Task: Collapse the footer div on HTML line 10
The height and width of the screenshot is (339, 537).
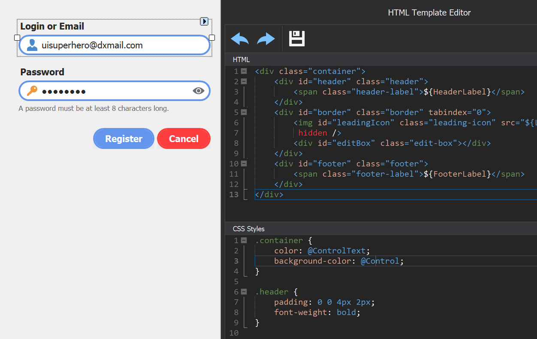Action: (244, 164)
